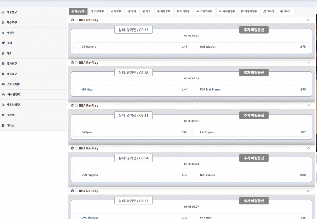Click the match date text 06-08 03:15
The width and height of the screenshot is (317, 219).
click(191, 36)
